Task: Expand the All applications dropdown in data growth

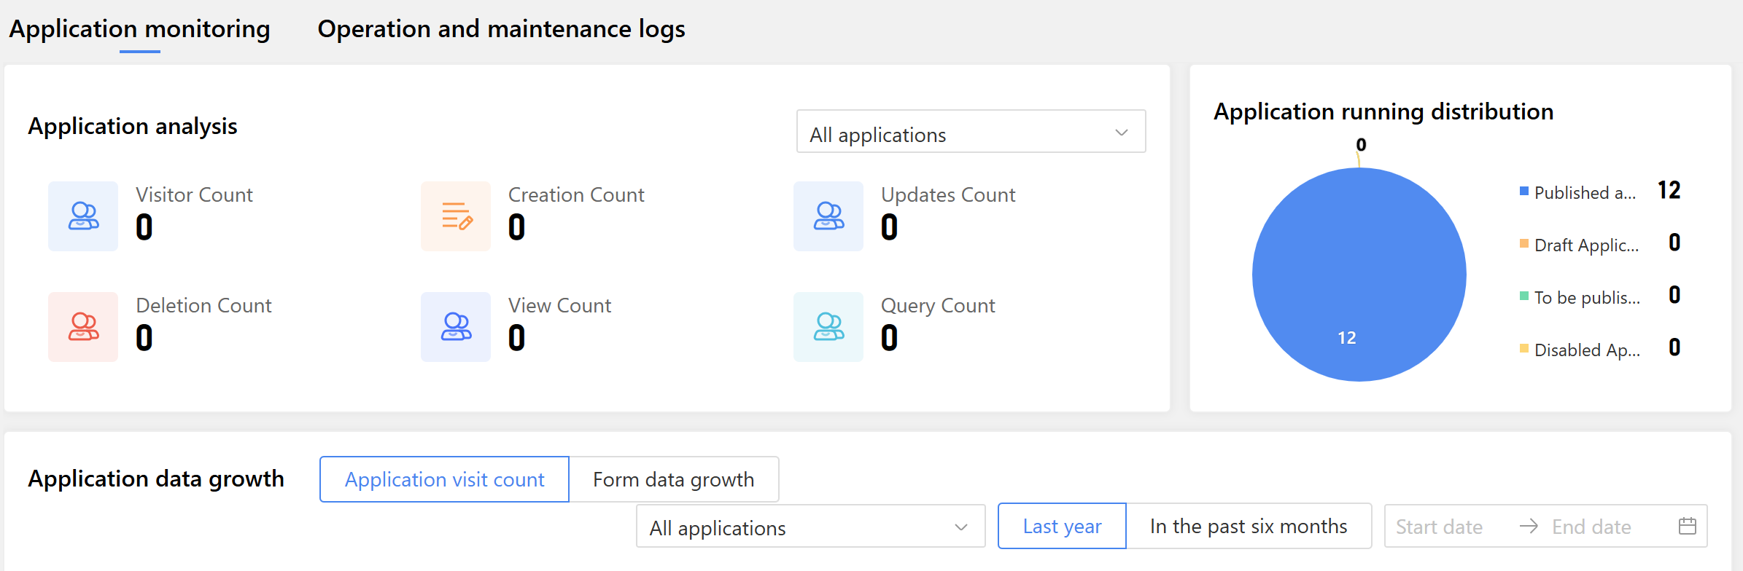Action: tap(810, 527)
